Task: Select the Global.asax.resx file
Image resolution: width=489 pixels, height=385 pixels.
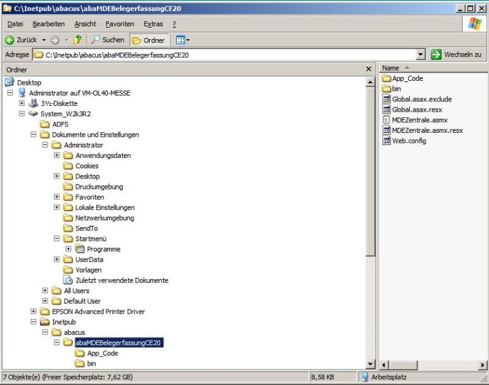Action: coord(416,110)
